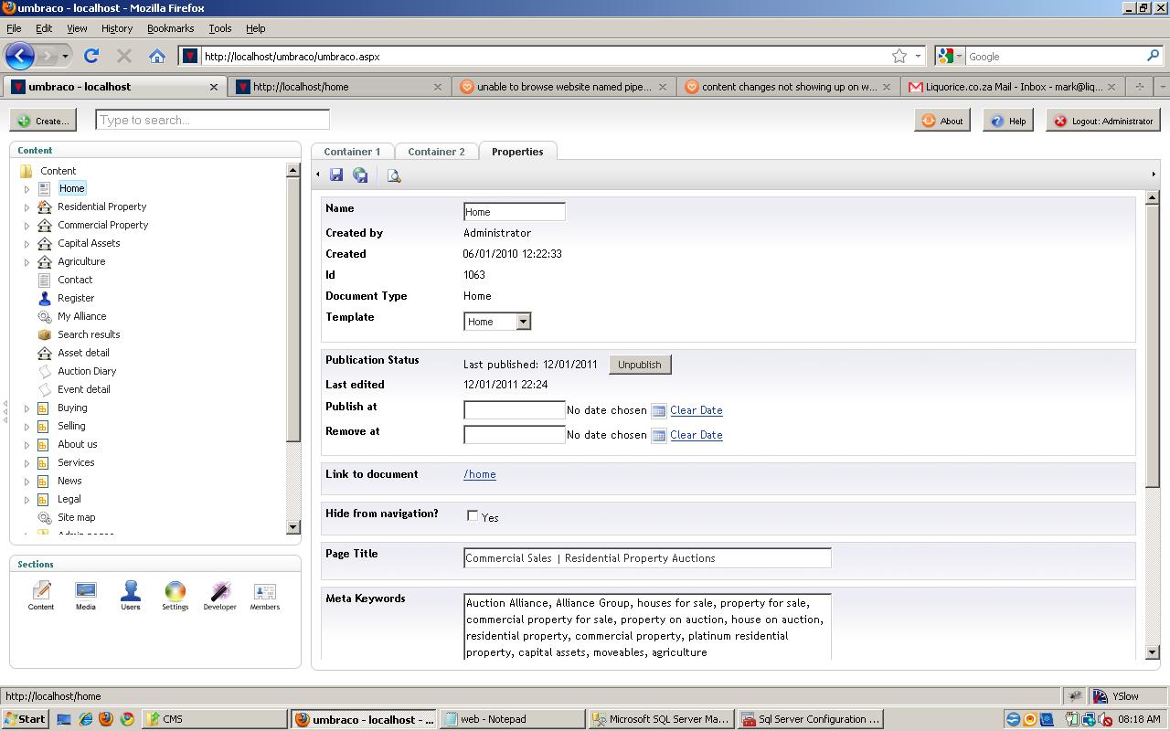1170x731 pixels.
Task: Switch to Container 2 tab
Action: [x=436, y=152]
